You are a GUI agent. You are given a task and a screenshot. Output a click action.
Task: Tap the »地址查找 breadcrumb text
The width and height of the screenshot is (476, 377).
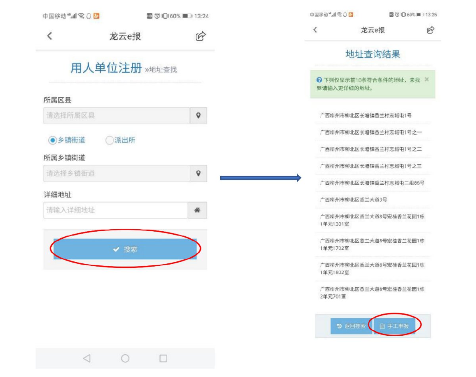pos(161,70)
